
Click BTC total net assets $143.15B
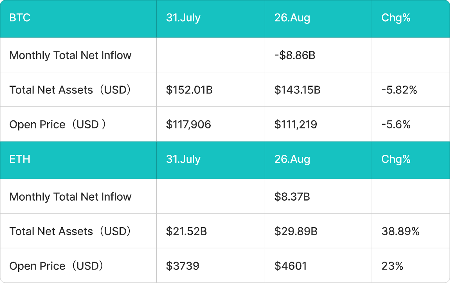point(318,89)
